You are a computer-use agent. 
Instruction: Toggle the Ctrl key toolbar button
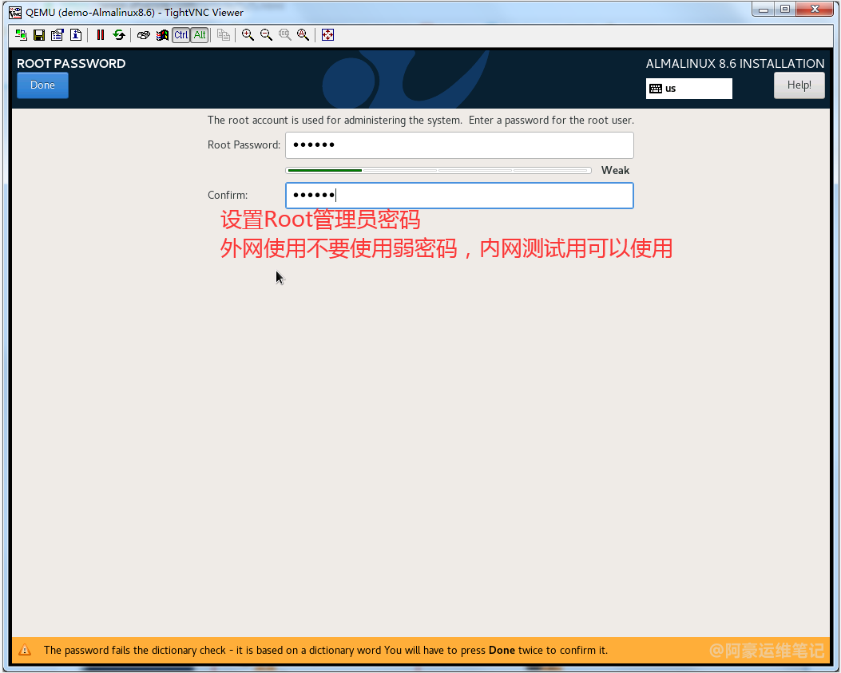point(180,35)
